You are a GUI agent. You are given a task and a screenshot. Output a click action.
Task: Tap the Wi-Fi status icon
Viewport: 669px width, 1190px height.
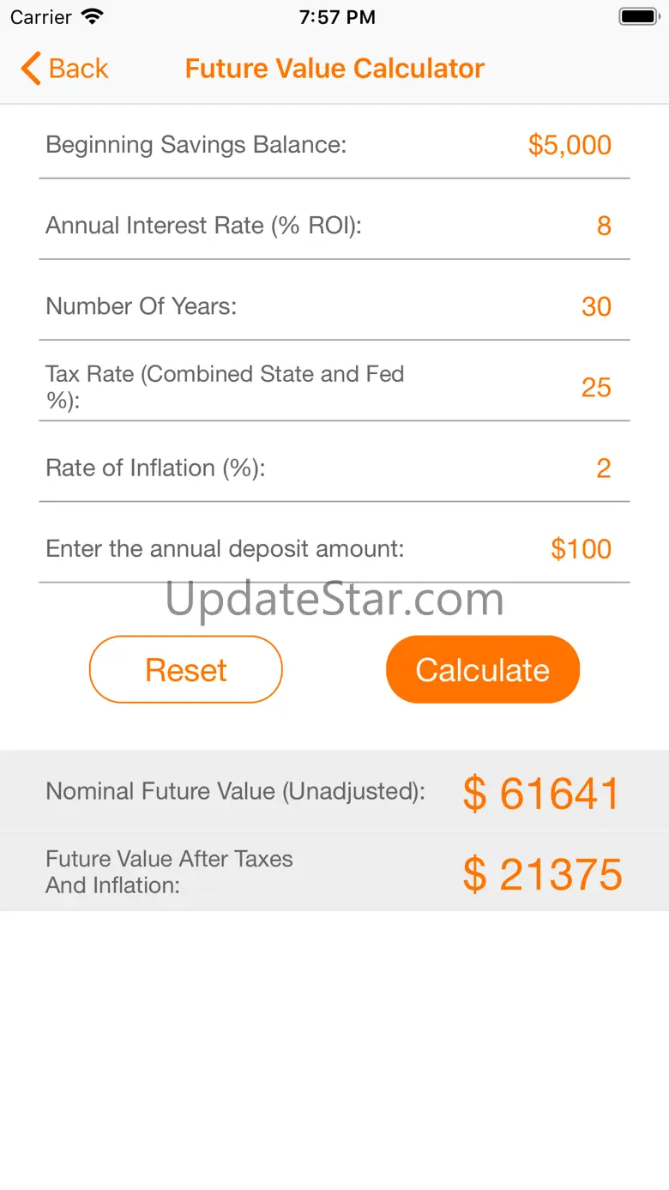[x=92, y=17]
